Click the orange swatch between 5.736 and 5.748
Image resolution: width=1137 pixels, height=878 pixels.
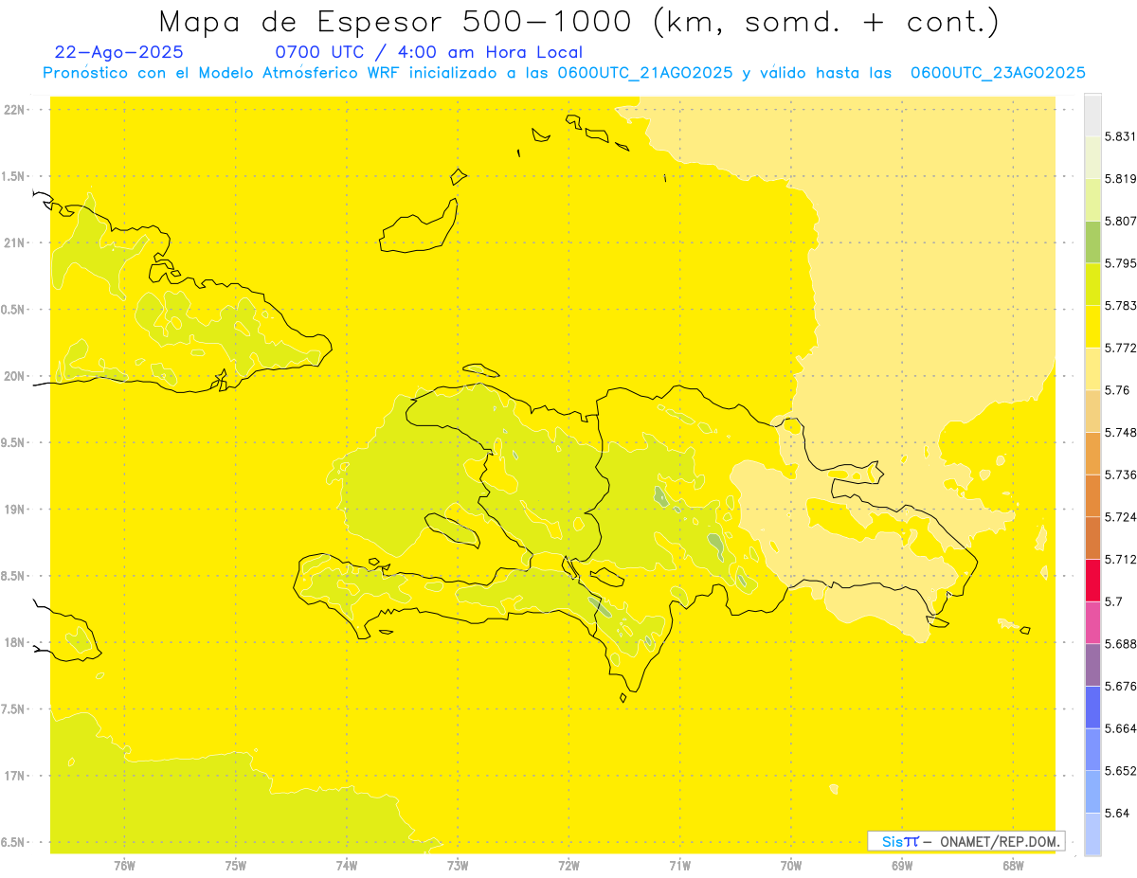tap(1092, 453)
